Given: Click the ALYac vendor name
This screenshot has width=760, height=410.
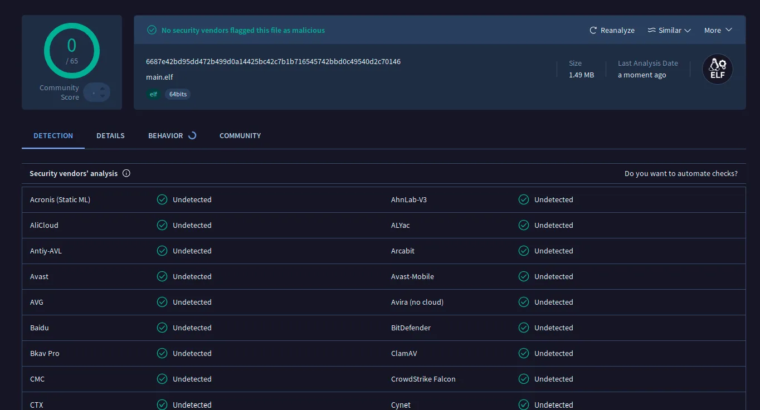Looking at the screenshot, I should coord(401,225).
